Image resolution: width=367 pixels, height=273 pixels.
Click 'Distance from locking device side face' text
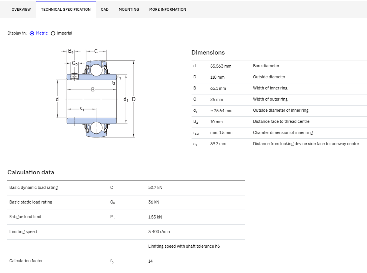click(306, 144)
